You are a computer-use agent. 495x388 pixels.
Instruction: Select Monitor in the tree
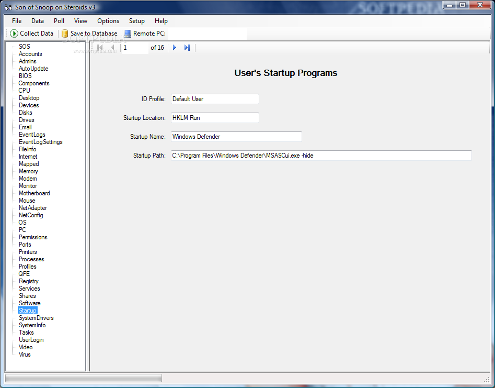tap(28, 186)
